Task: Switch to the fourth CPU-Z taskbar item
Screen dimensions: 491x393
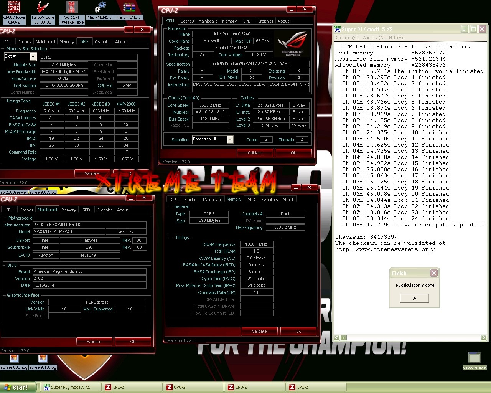Action: 316,387
